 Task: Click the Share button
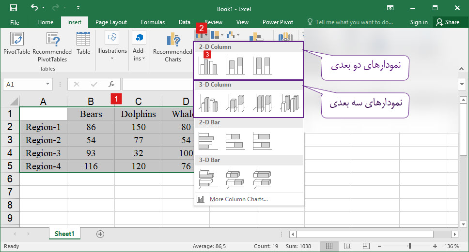coord(448,22)
